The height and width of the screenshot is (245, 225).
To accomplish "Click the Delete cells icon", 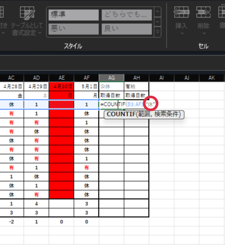I will tap(203, 12).
